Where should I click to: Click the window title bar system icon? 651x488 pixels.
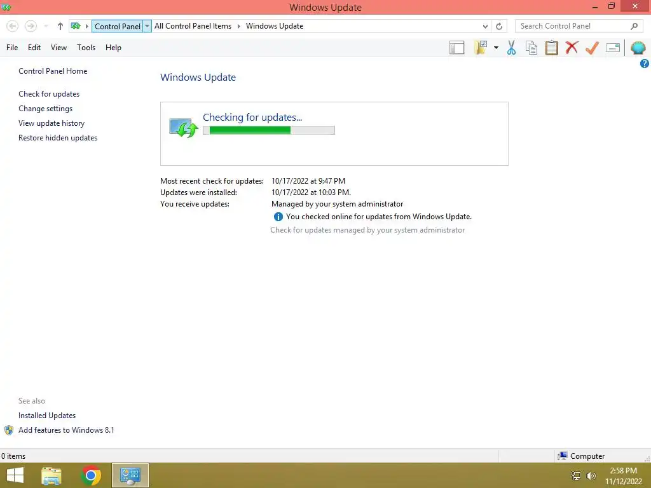pos(6,7)
